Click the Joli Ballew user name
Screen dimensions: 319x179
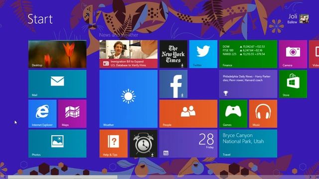[x=293, y=19]
